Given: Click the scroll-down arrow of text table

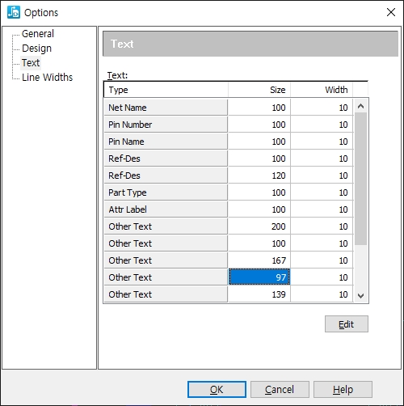Looking at the screenshot, I should click(x=361, y=295).
